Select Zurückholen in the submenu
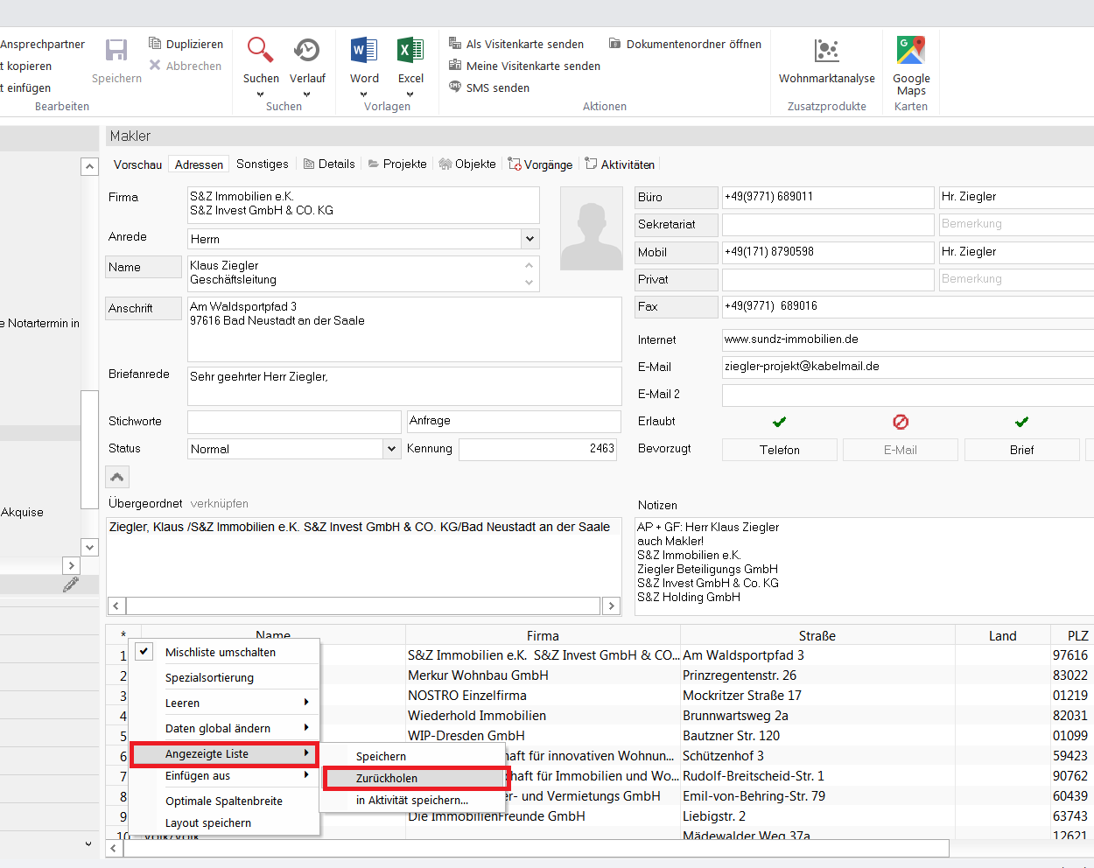This screenshot has width=1094, height=868. coord(387,778)
